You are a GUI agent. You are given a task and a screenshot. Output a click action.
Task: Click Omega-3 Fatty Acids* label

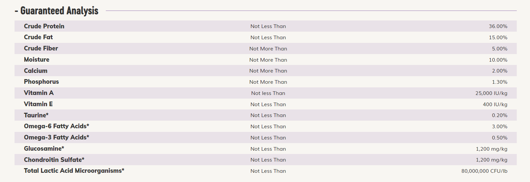click(x=57, y=137)
